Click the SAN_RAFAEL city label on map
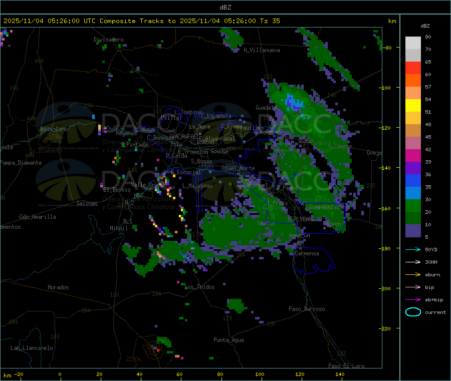The height and width of the screenshot is (381, 451). click(x=184, y=136)
